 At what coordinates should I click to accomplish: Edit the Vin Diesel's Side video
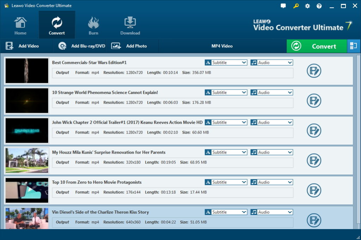coord(314,220)
